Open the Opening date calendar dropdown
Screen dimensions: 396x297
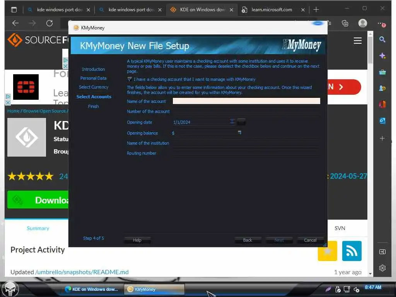[x=241, y=122]
